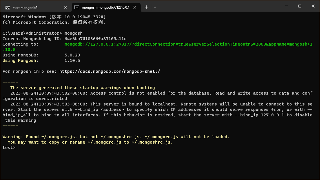Click the Warning: Found ~/.mongorc.js line

[x=116, y=137]
